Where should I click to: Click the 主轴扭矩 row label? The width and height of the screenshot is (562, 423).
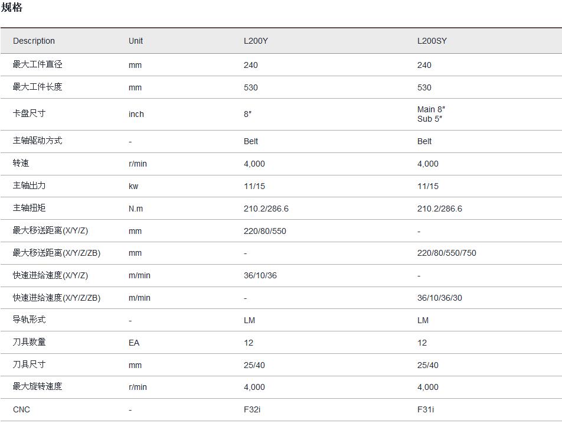point(29,208)
